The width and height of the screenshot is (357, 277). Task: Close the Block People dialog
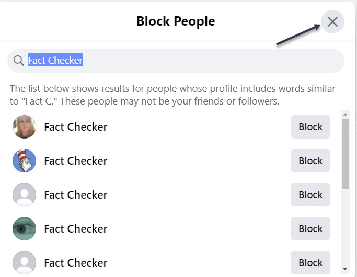(x=332, y=22)
